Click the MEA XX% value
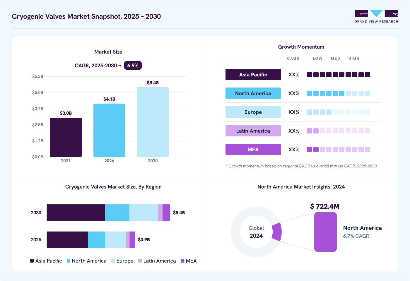The image size is (410, 281). click(294, 150)
